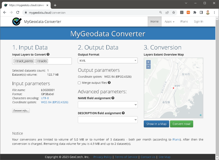Click the red point on overview map
This screenshot has height=160, width=219.
point(174,88)
